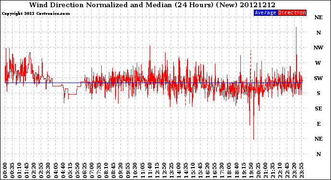331x180 pixels.
Task: Click the 00:00 time axis label
Action: (x=5, y=170)
